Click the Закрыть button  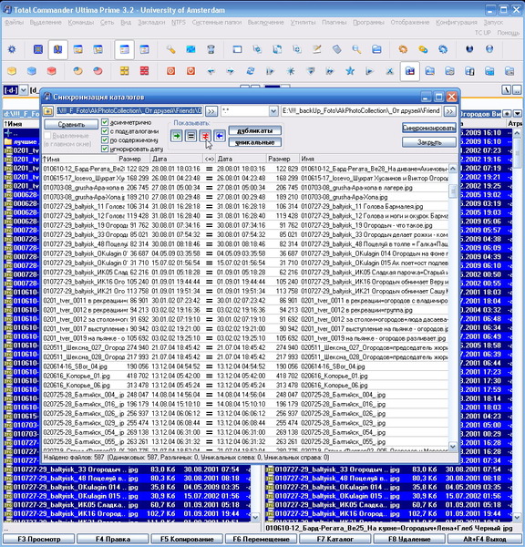click(x=429, y=142)
